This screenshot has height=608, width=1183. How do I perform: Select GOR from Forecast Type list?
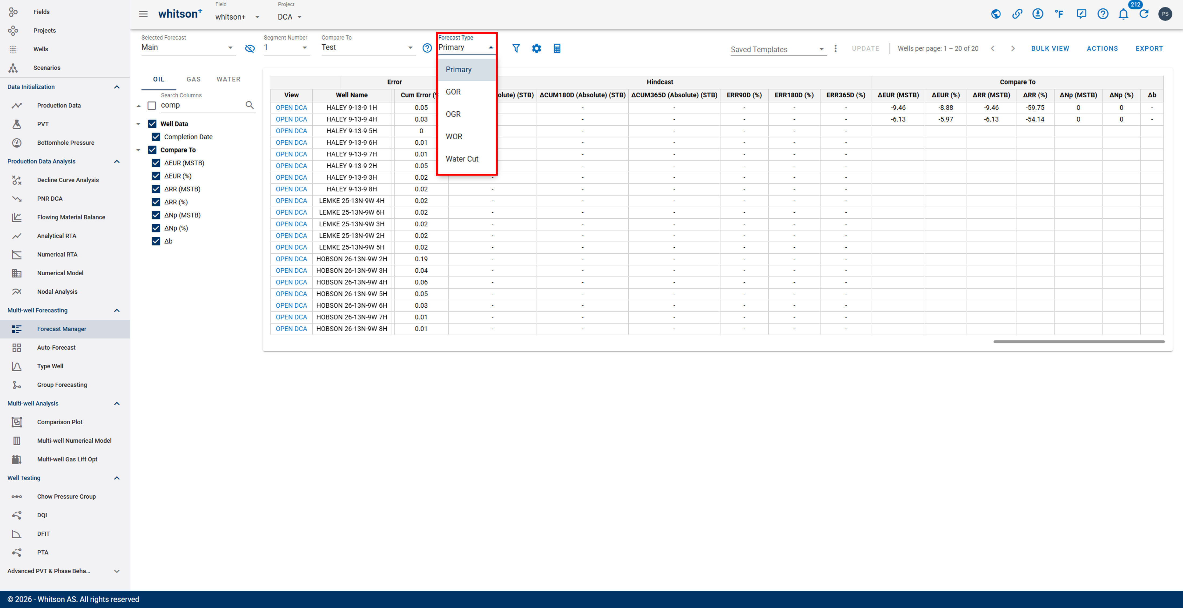point(466,92)
